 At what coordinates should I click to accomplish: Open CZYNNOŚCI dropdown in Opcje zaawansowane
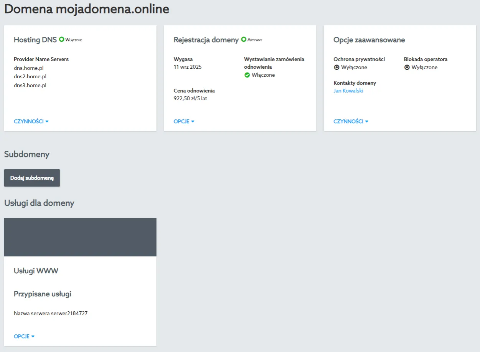click(351, 121)
